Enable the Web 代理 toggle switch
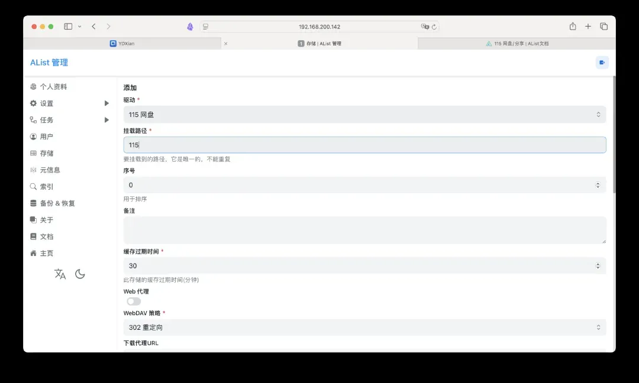The image size is (639, 383). tap(134, 301)
